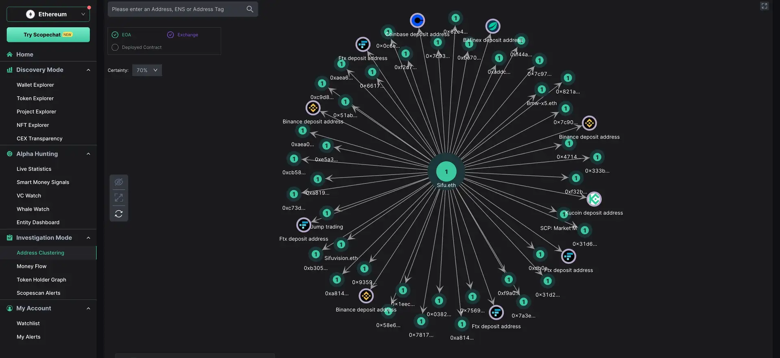Click the Coinbase deposit address node icon

coord(417,20)
